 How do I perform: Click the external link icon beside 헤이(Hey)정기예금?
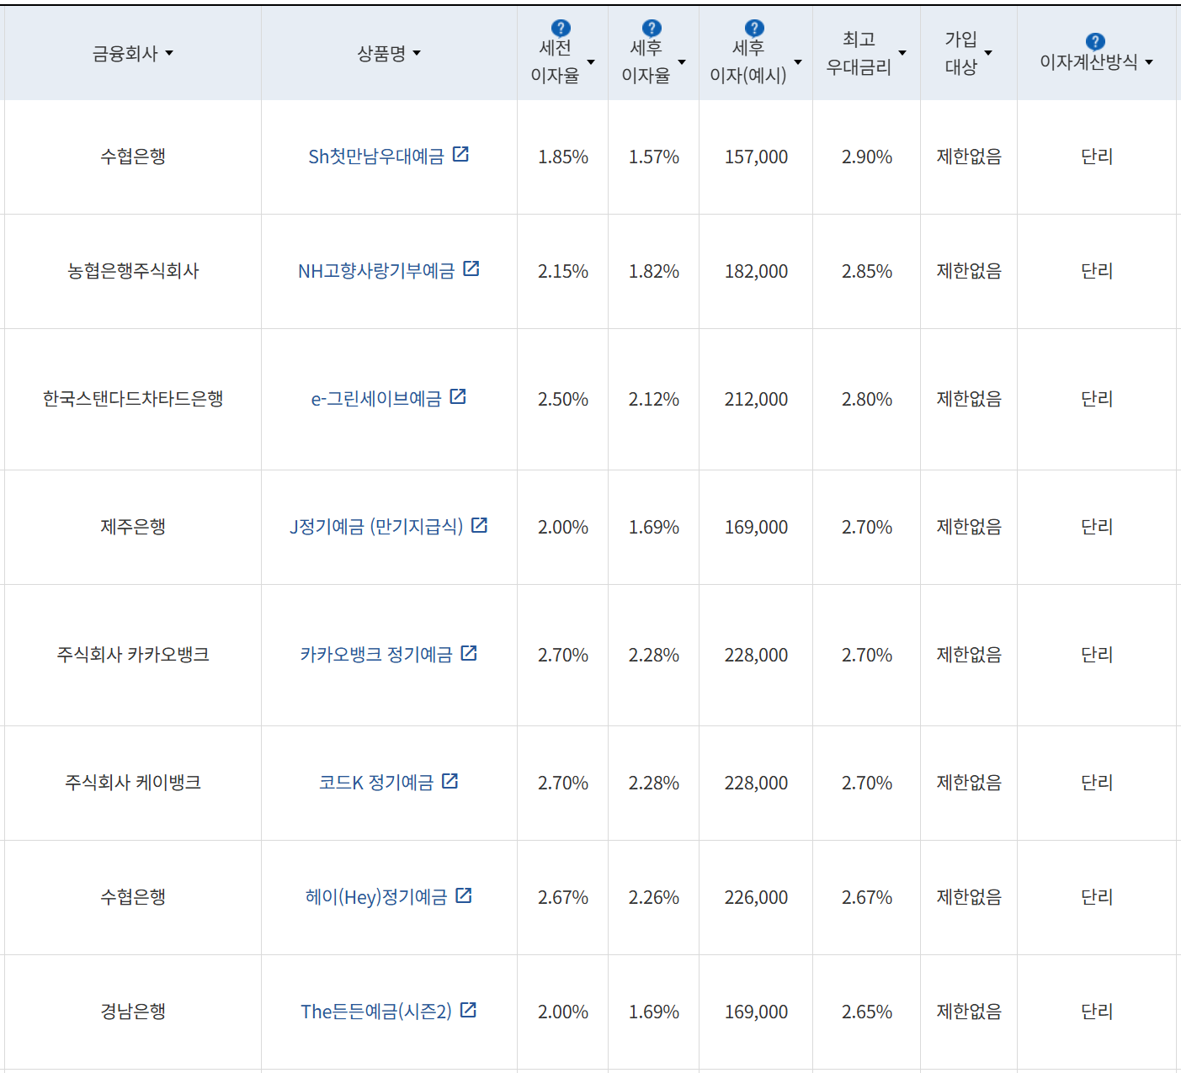coord(463,895)
